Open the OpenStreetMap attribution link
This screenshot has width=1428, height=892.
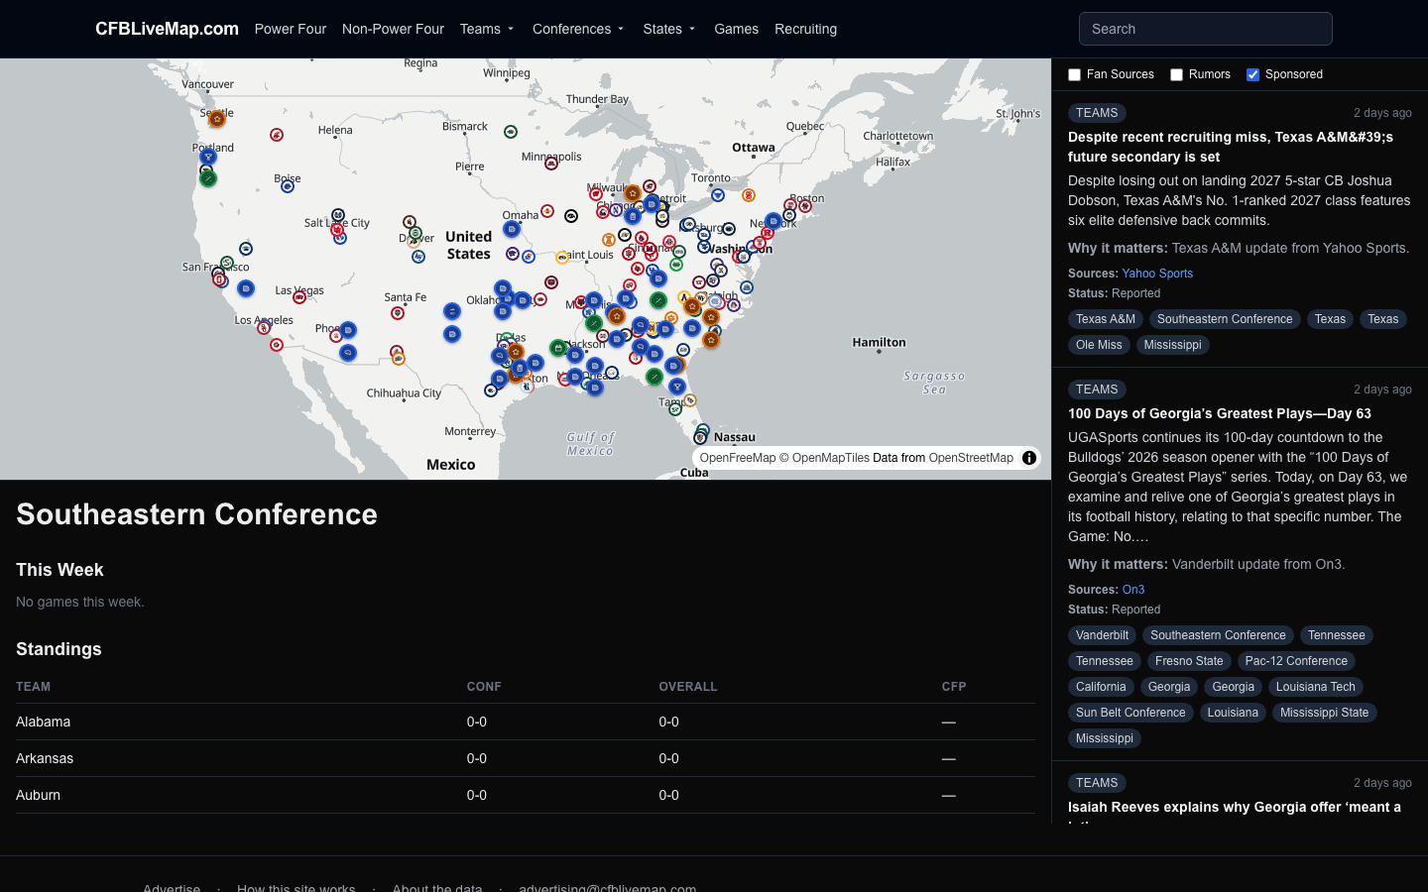pyautogui.click(x=971, y=458)
